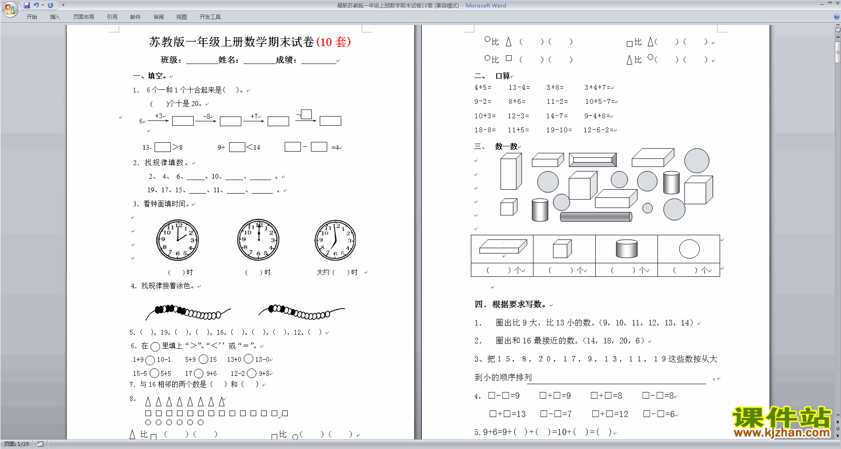The height and width of the screenshot is (449, 841).
Task: Click the left bead string picture
Action: pyautogui.click(x=188, y=312)
